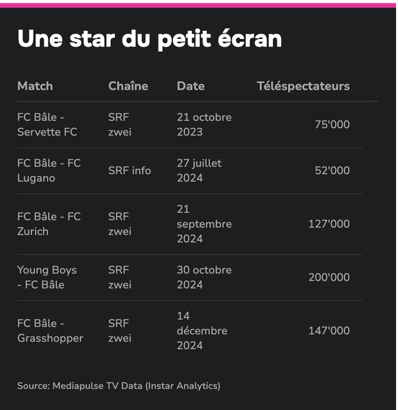Click the Mediapulse TV Data source line
Image resolution: width=398 pixels, height=410 pixels.
(x=118, y=386)
